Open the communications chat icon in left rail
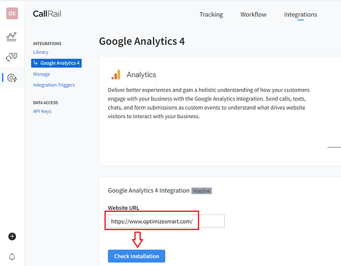Image resolution: width=341 pixels, height=266 pixels. [x=12, y=57]
